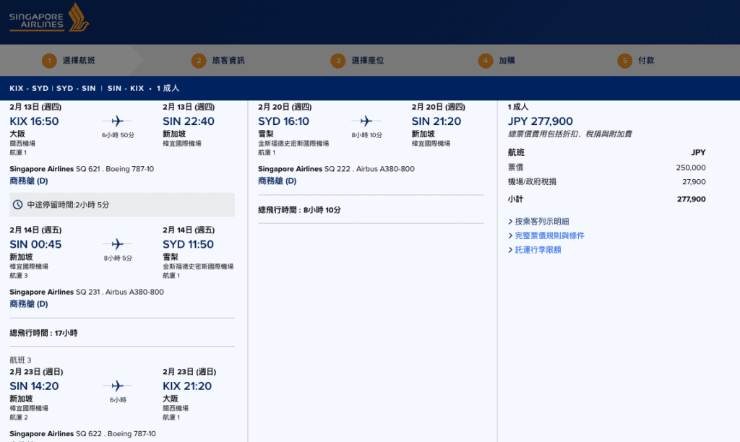Open the 旅客資訊 step tab
This screenshot has width=740, height=442.
(228, 61)
